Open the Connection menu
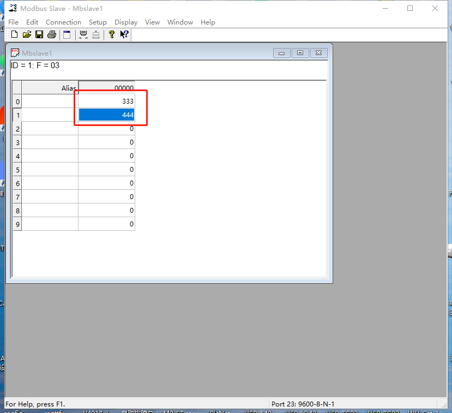Viewport: 452px width, 413px height. (63, 22)
